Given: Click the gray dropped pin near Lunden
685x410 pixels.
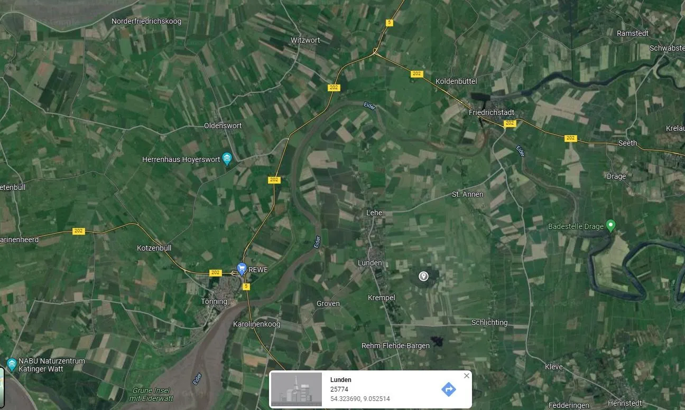Looking at the screenshot, I should coord(423,276).
